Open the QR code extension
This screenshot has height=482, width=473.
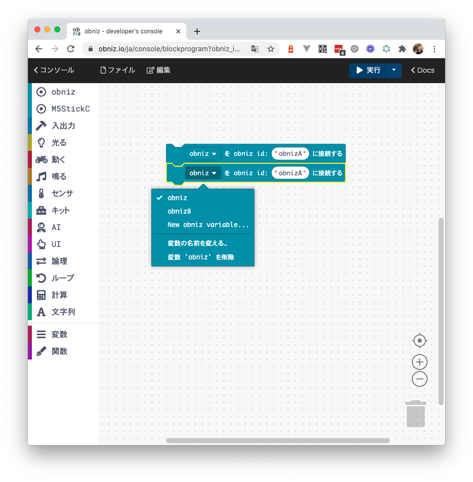(323, 49)
